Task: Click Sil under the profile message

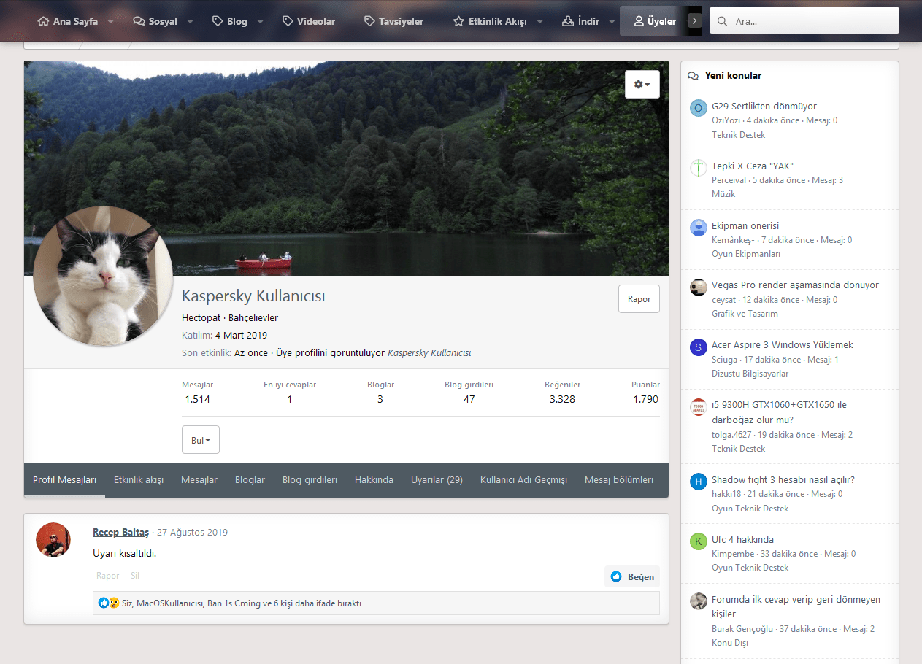Action: [135, 576]
